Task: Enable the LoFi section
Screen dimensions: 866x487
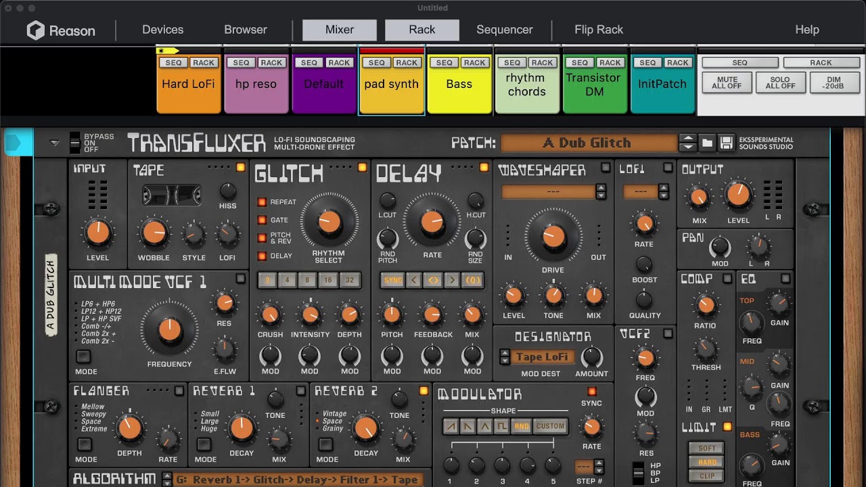Action: coord(668,168)
